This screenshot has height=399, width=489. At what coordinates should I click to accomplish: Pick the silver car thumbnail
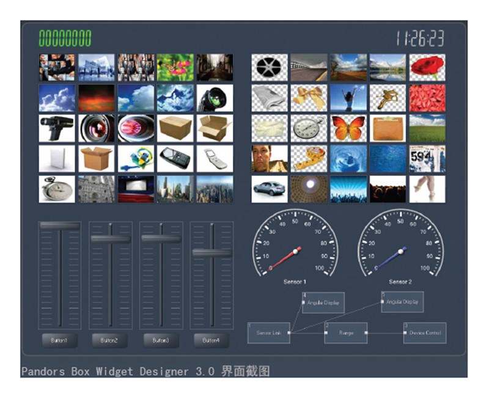pyautogui.click(x=270, y=189)
